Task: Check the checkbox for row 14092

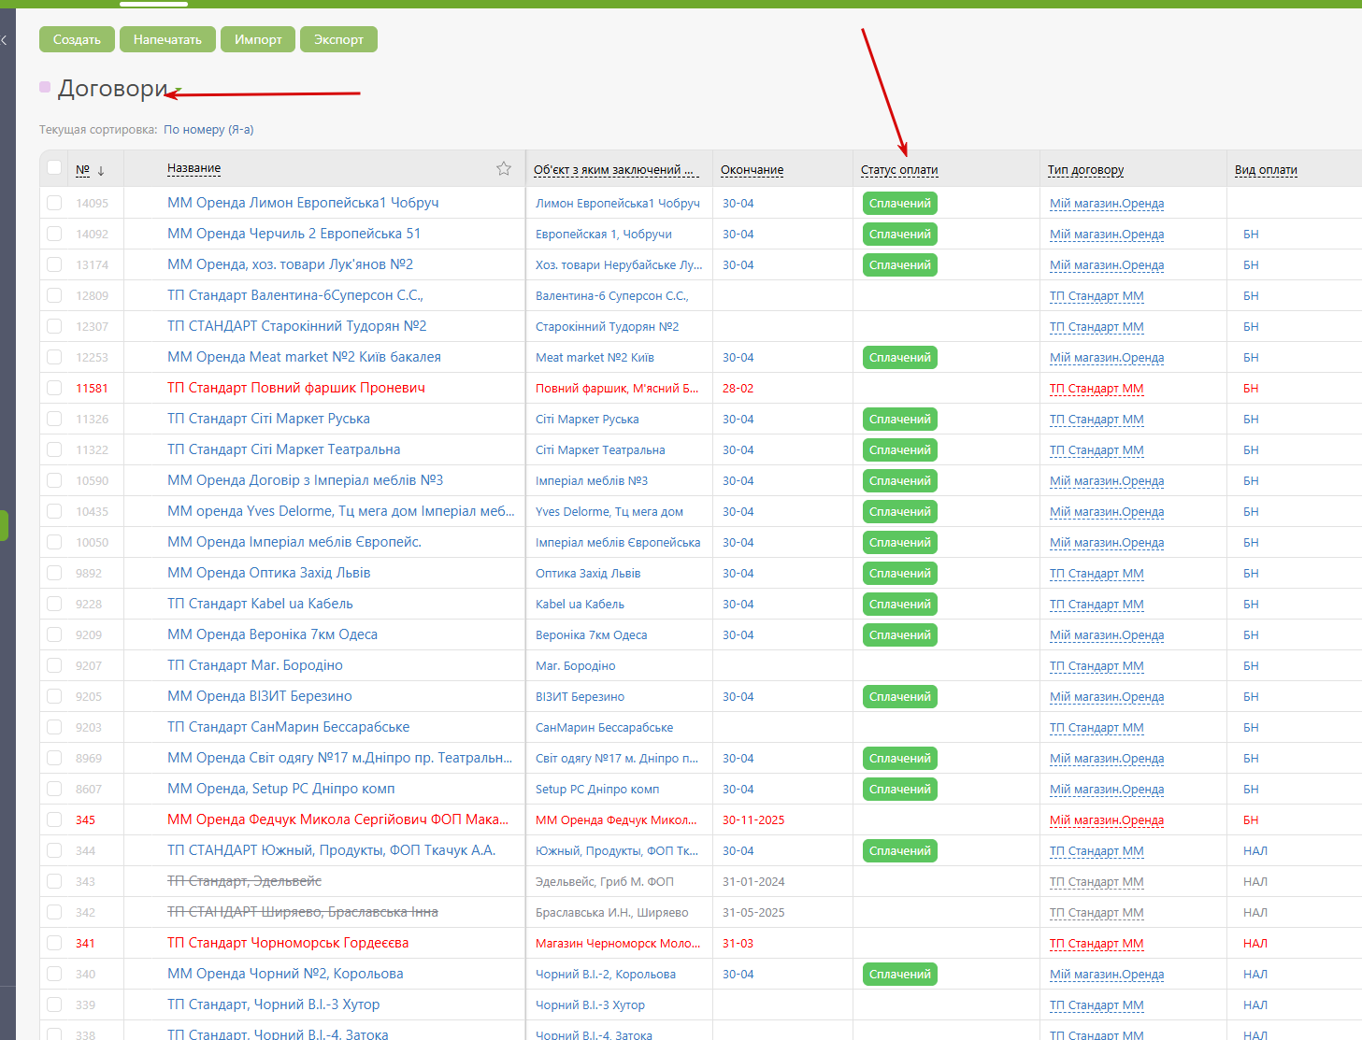Action: coord(54,234)
